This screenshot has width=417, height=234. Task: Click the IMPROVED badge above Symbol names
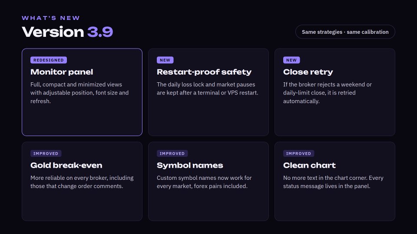pos(172,153)
